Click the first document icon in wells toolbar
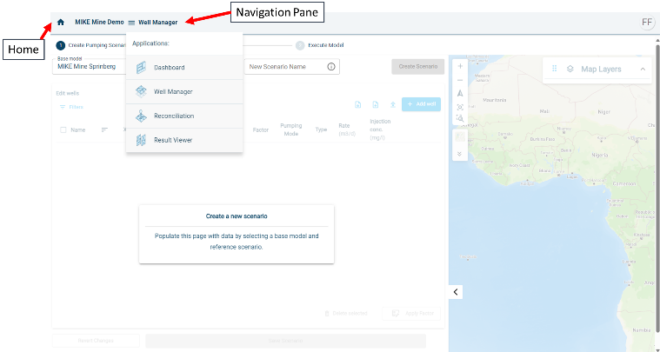This screenshot has width=660, height=352. (x=357, y=104)
